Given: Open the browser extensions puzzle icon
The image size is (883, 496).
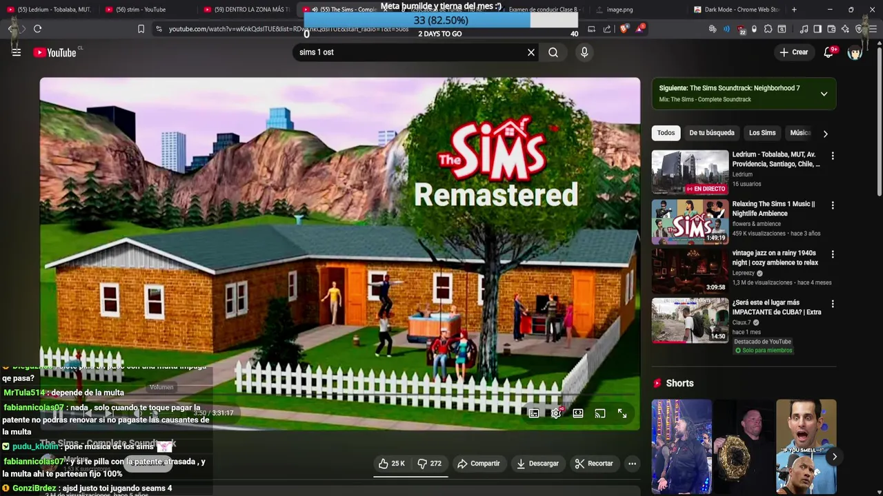Looking at the screenshot, I should coord(768,29).
